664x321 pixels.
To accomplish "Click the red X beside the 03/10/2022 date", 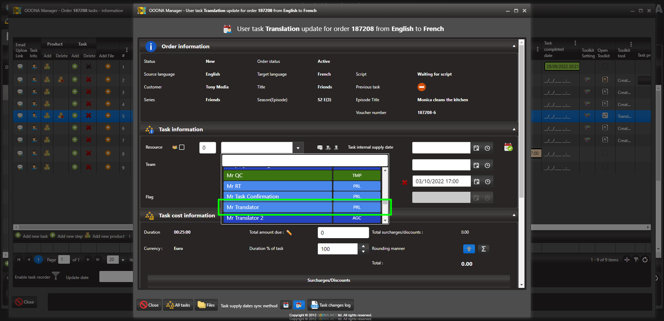I will point(404,182).
